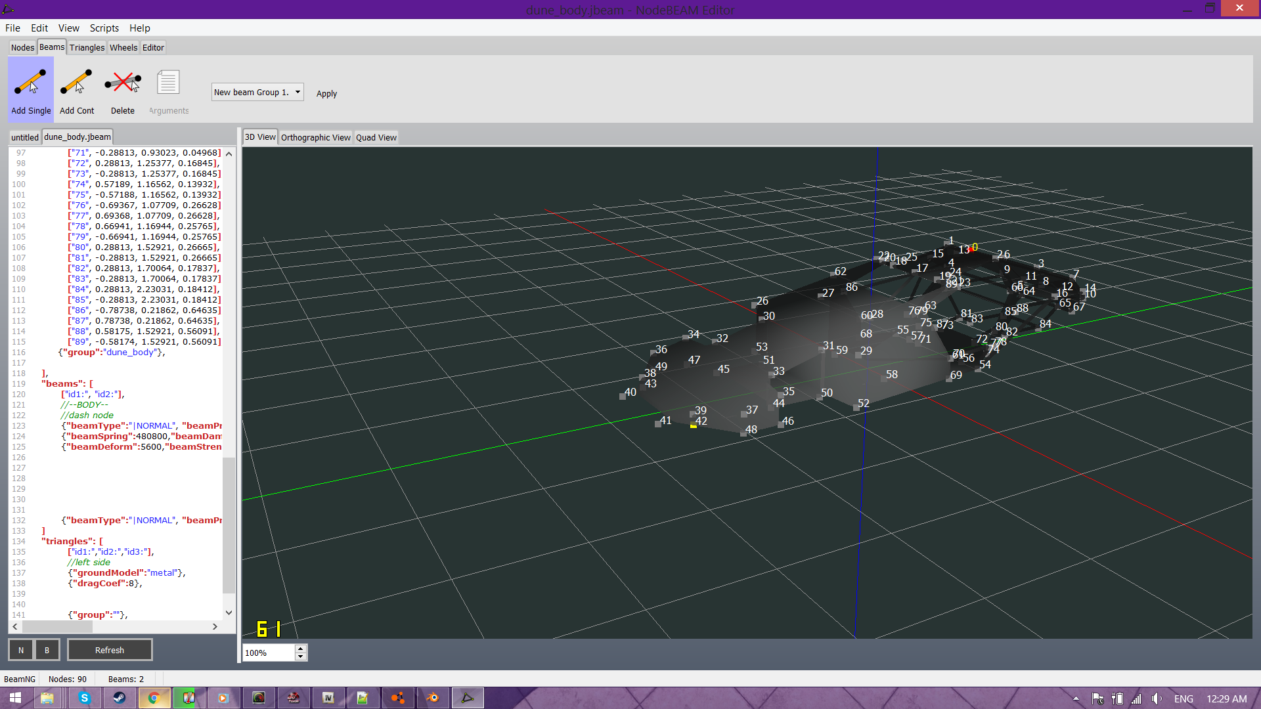Viewport: 1261px width, 709px height.
Task: Click the Beams: 2 status bar entry
Action: pyautogui.click(x=125, y=679)
